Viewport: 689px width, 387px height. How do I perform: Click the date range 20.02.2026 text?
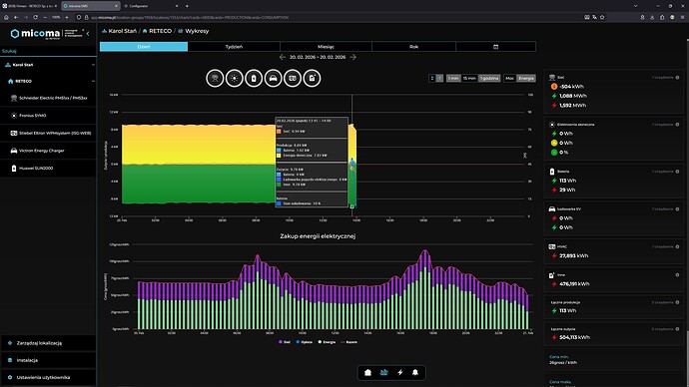tap(318, 57)
